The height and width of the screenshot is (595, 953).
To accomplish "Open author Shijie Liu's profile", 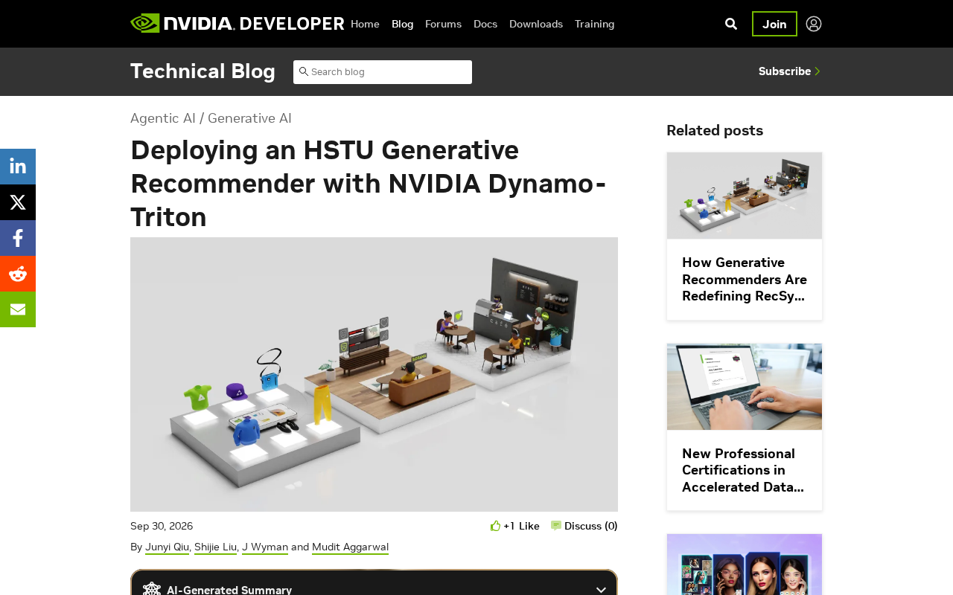I will click(215, 547).
